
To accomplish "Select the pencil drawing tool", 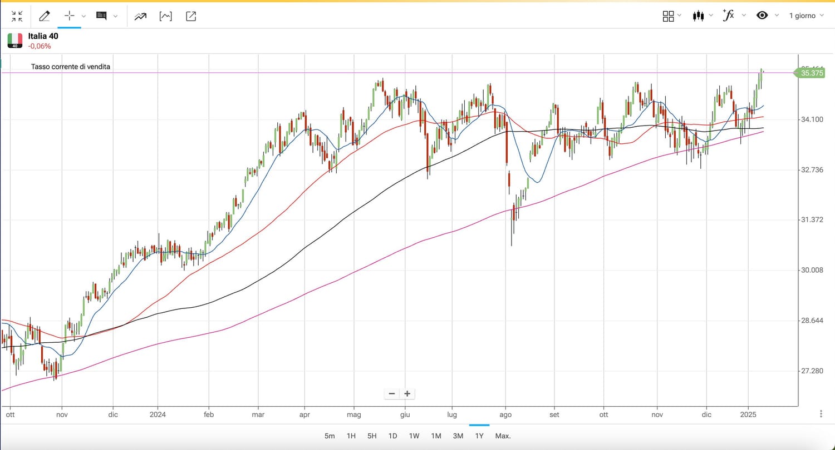I will tap(44, 16).
